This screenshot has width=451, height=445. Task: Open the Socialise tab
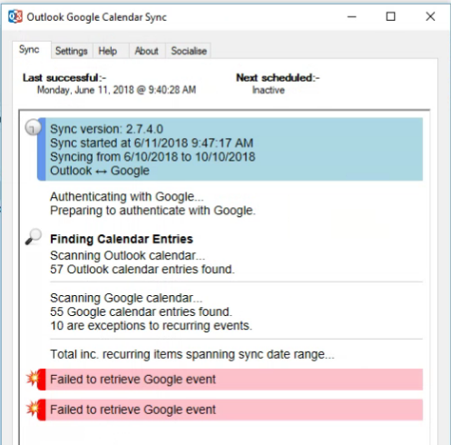pos(189,51)
